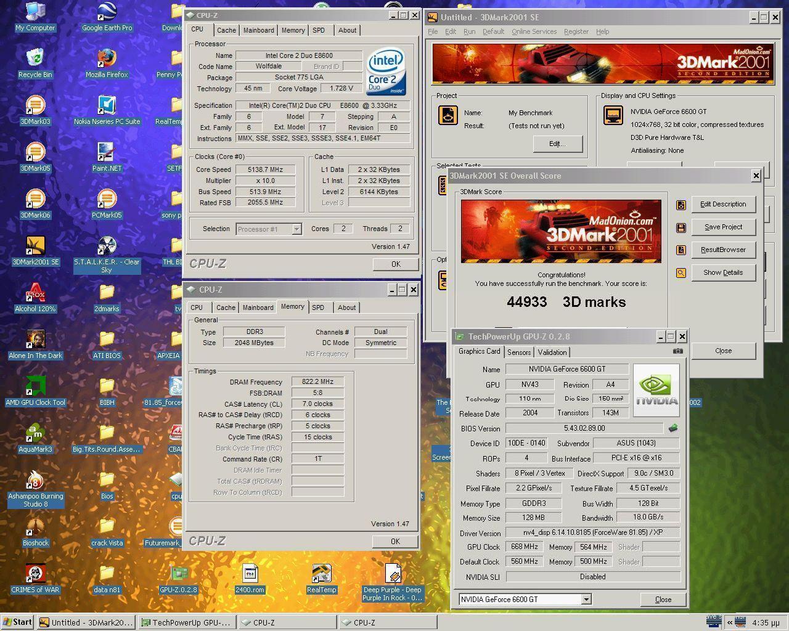Click Edit Description in score dialog
This screenshot has height=631, width=789.
723,204
